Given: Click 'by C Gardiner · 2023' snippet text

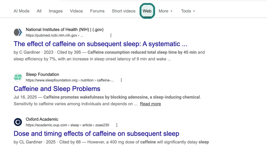Looking at the screenshot, I should (x=33, y=52).
